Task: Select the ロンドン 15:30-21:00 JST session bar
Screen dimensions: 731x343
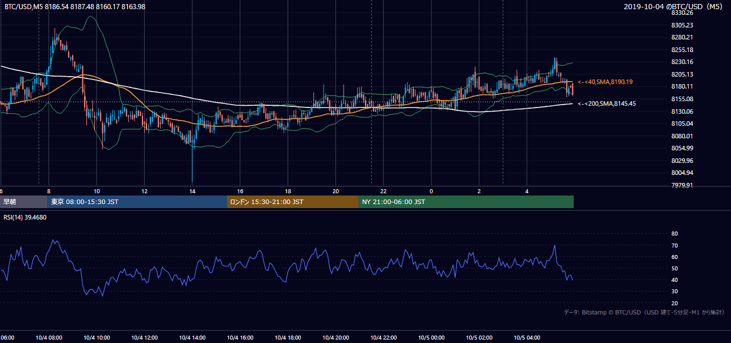Action: 293,202
